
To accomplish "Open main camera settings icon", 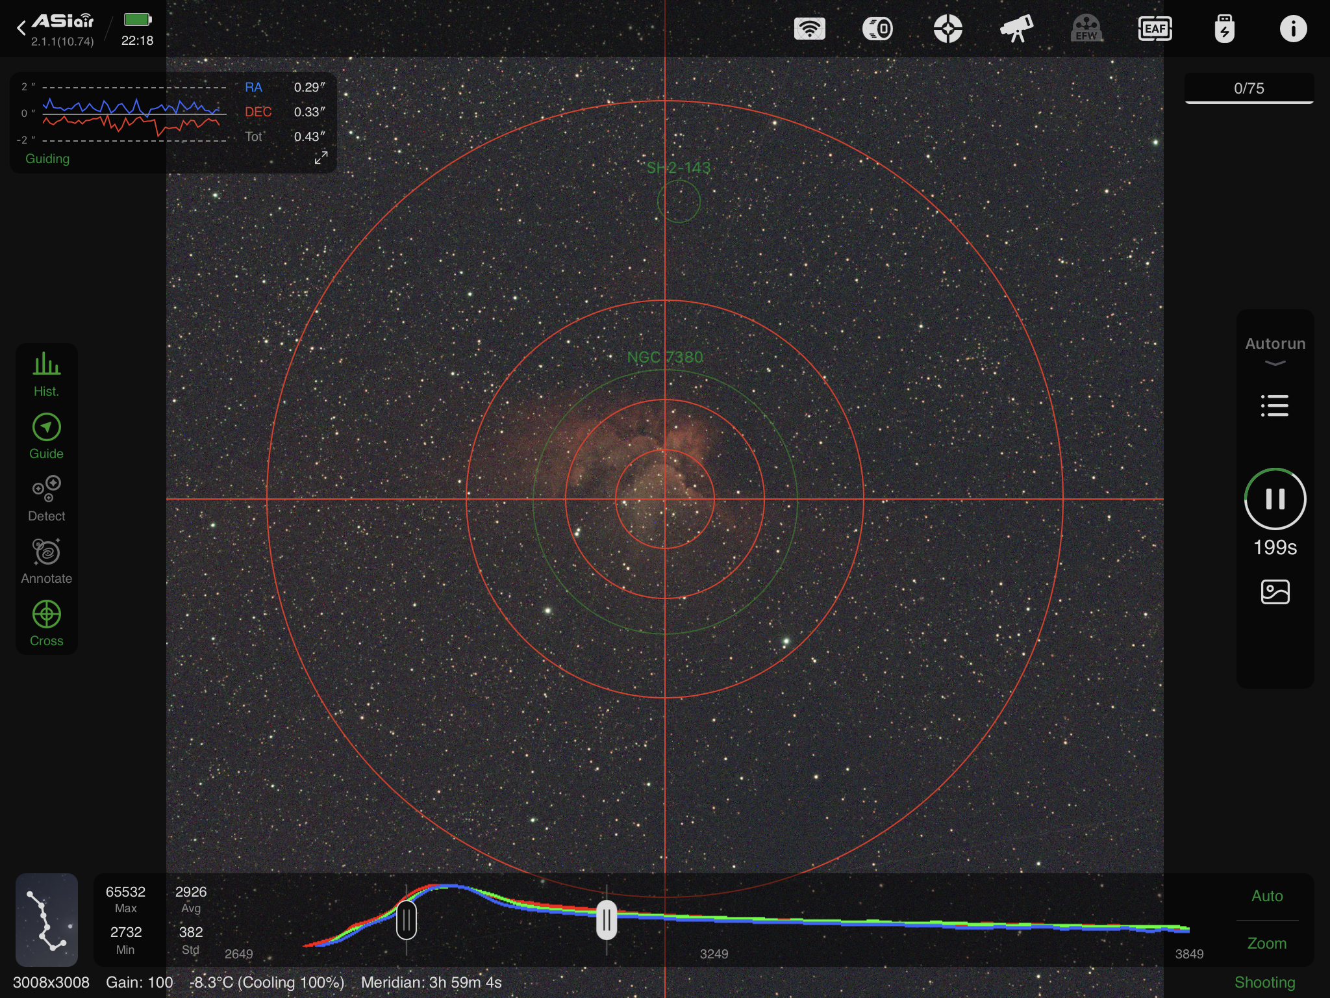I will coord(877,29).
